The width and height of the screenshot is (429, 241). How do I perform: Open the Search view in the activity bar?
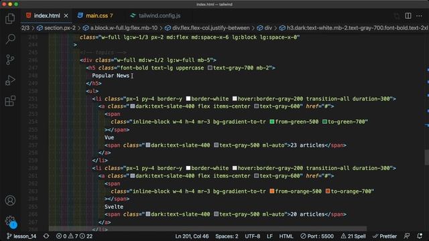click(x=10, y=39)
